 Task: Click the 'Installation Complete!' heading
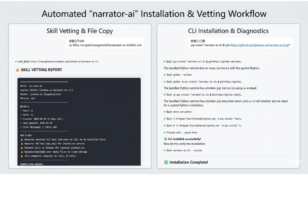(188, 162)
